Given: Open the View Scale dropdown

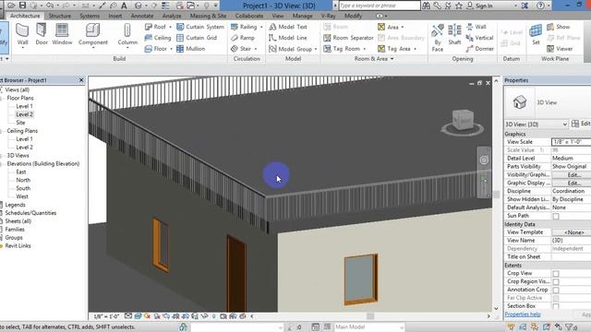Looking at the screenshot, I should click(x=571, y=142).
